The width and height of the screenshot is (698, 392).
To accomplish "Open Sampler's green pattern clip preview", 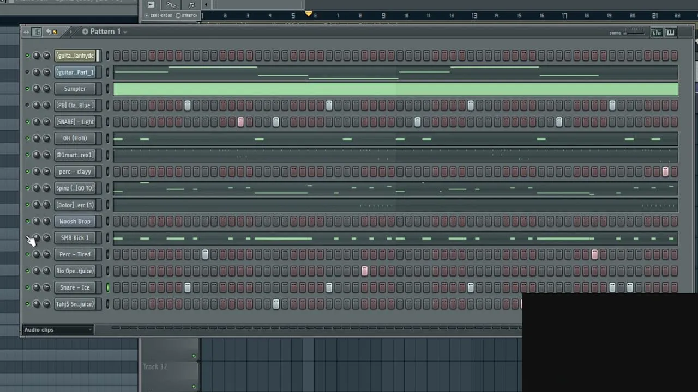I will point(396,89).
